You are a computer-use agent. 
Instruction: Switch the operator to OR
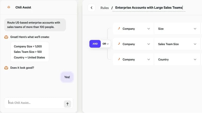pyautogui.click(x=106, y=44)
